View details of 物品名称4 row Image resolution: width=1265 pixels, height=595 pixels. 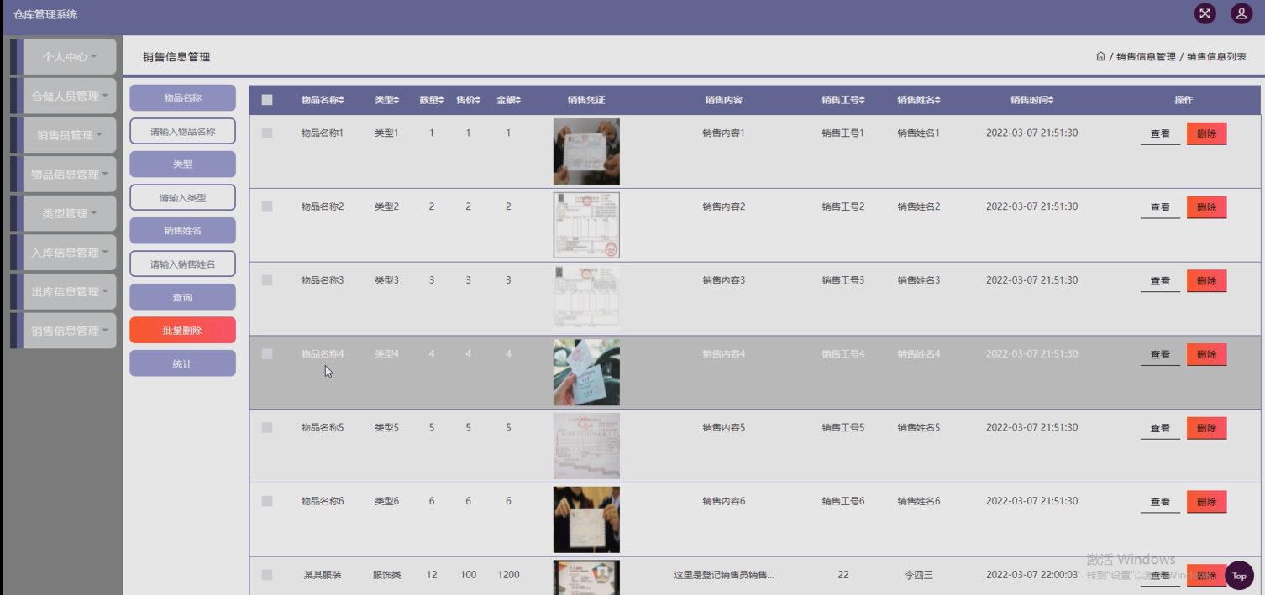click(1160, 355)
